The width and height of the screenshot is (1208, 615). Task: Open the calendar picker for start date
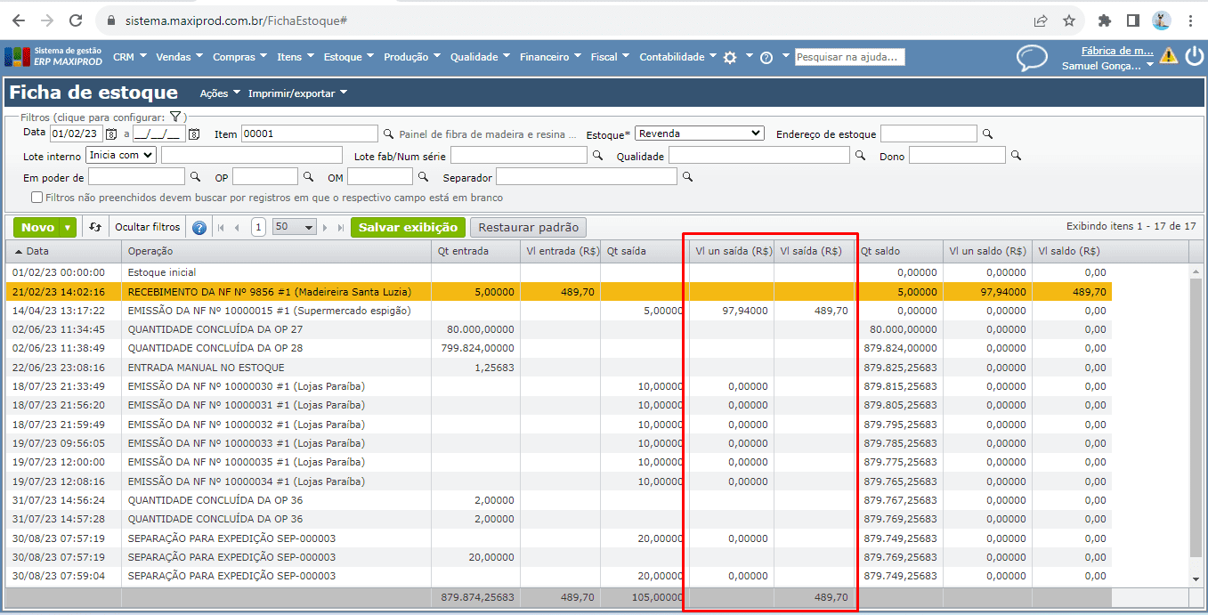111,134
